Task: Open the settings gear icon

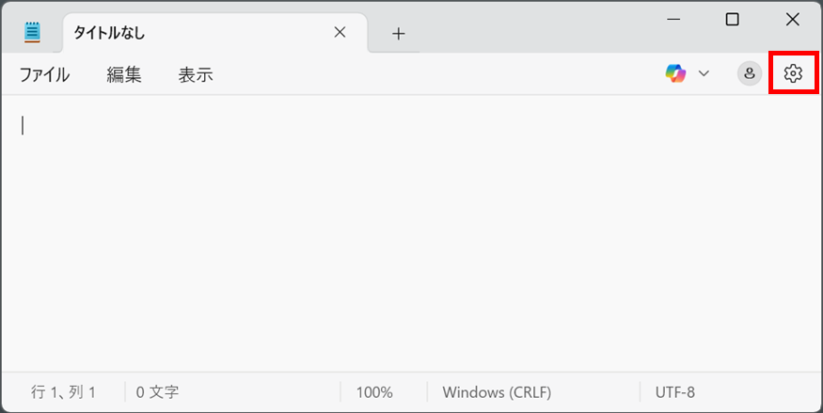Action: click(793, 73)
